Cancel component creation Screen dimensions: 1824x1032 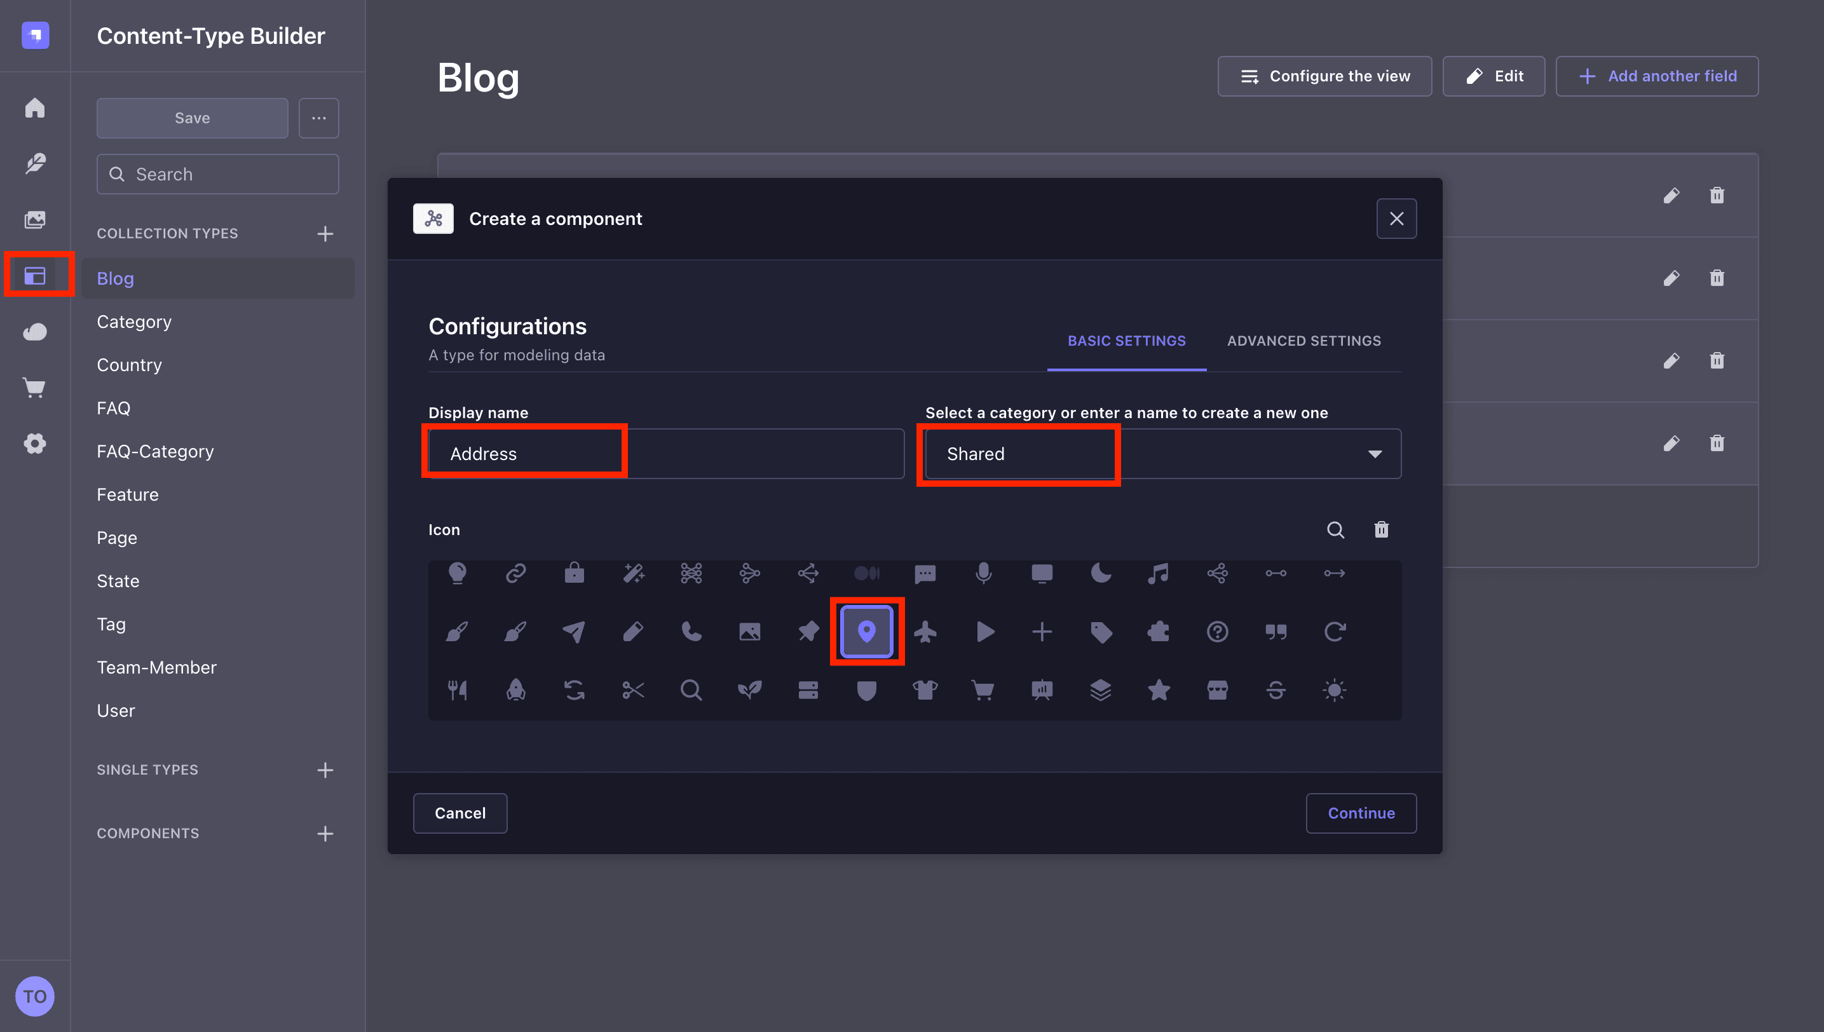tap(460, 813)
